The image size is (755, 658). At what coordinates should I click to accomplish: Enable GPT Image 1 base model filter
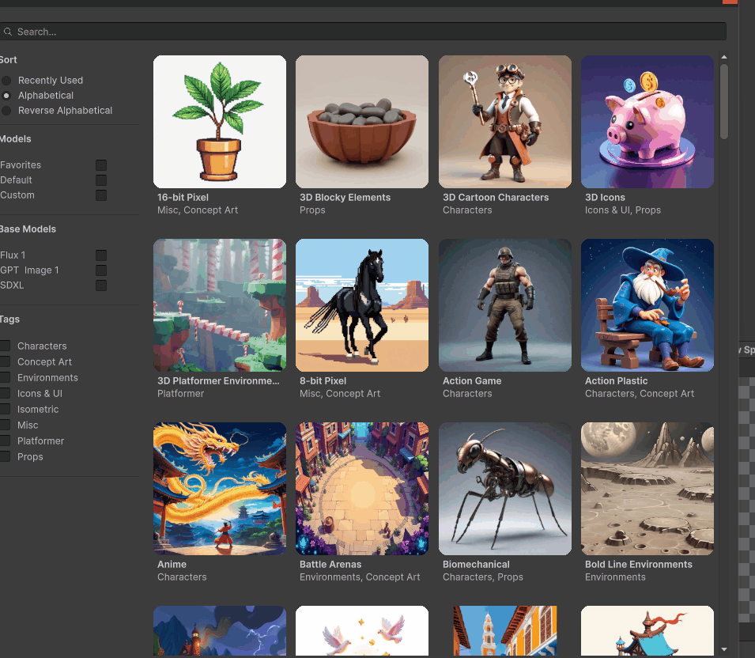click(101, 270)
